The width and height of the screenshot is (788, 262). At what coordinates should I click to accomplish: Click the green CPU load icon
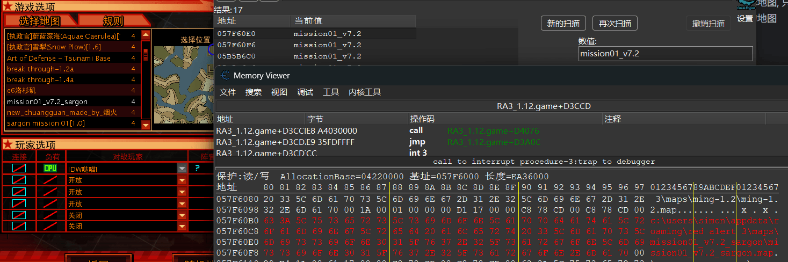[50, 168]
